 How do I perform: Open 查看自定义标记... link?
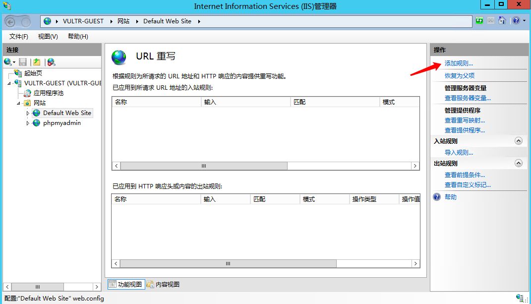click(x=468, y=184)
